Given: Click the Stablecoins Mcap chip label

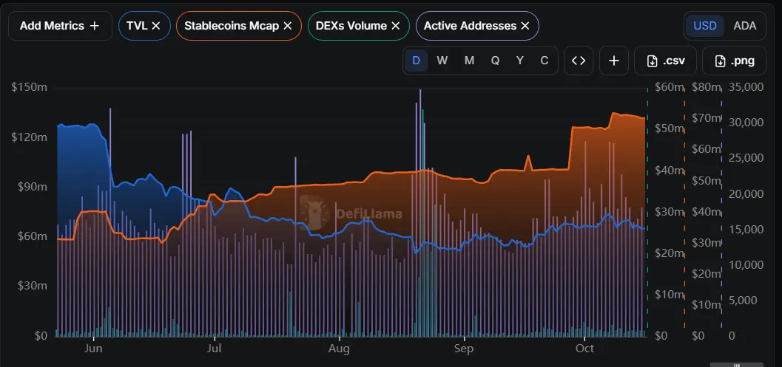Looking at the screenshot, I should [x=232, y=26].
